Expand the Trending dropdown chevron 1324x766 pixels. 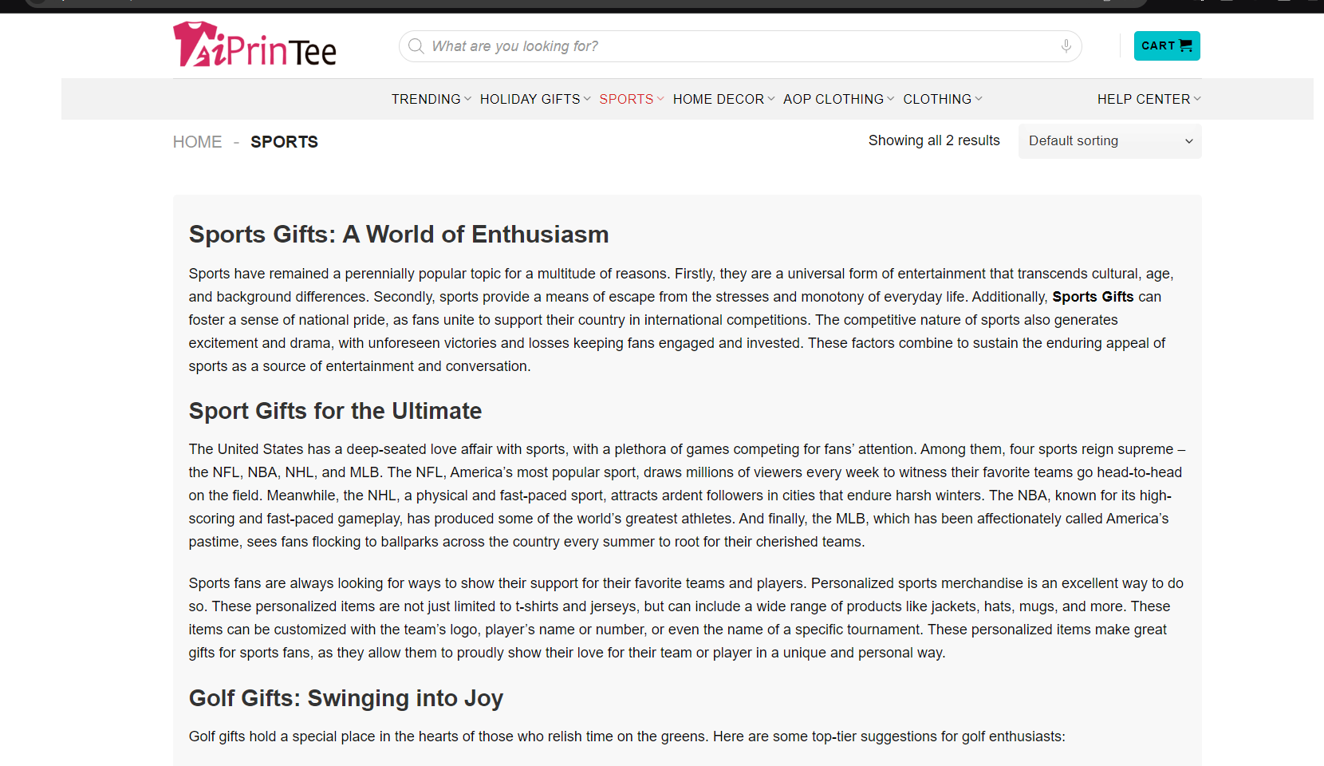coord(467,99)
